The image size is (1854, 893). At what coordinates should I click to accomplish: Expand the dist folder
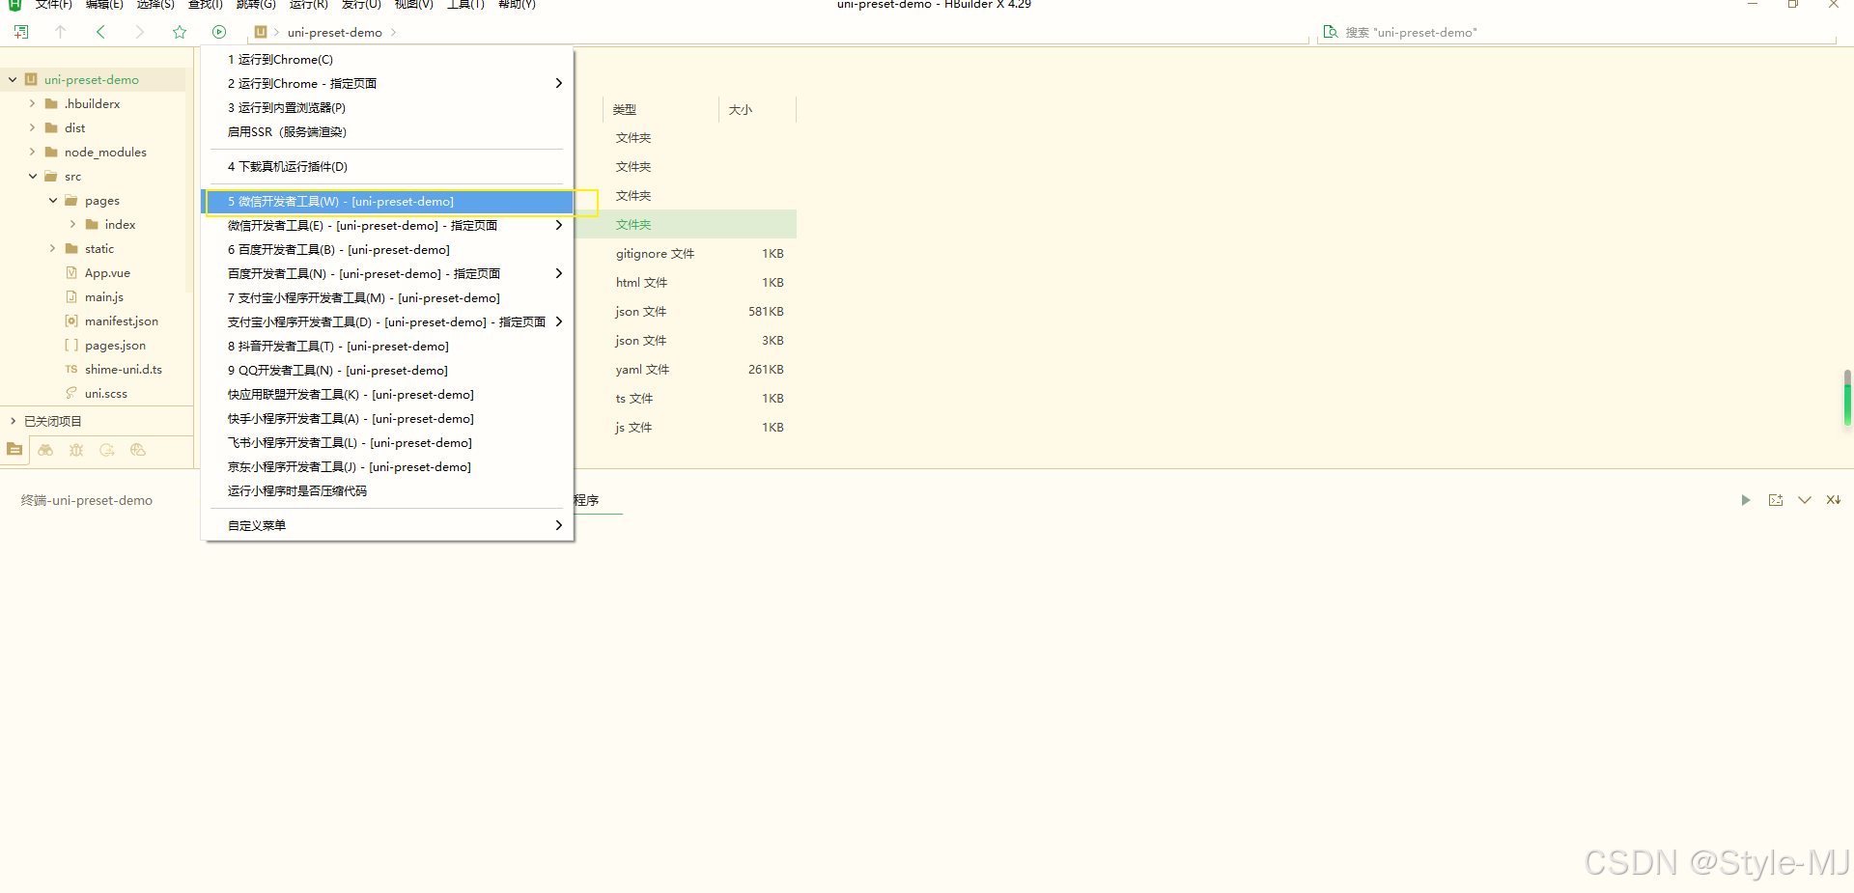(x=32, y=128)
